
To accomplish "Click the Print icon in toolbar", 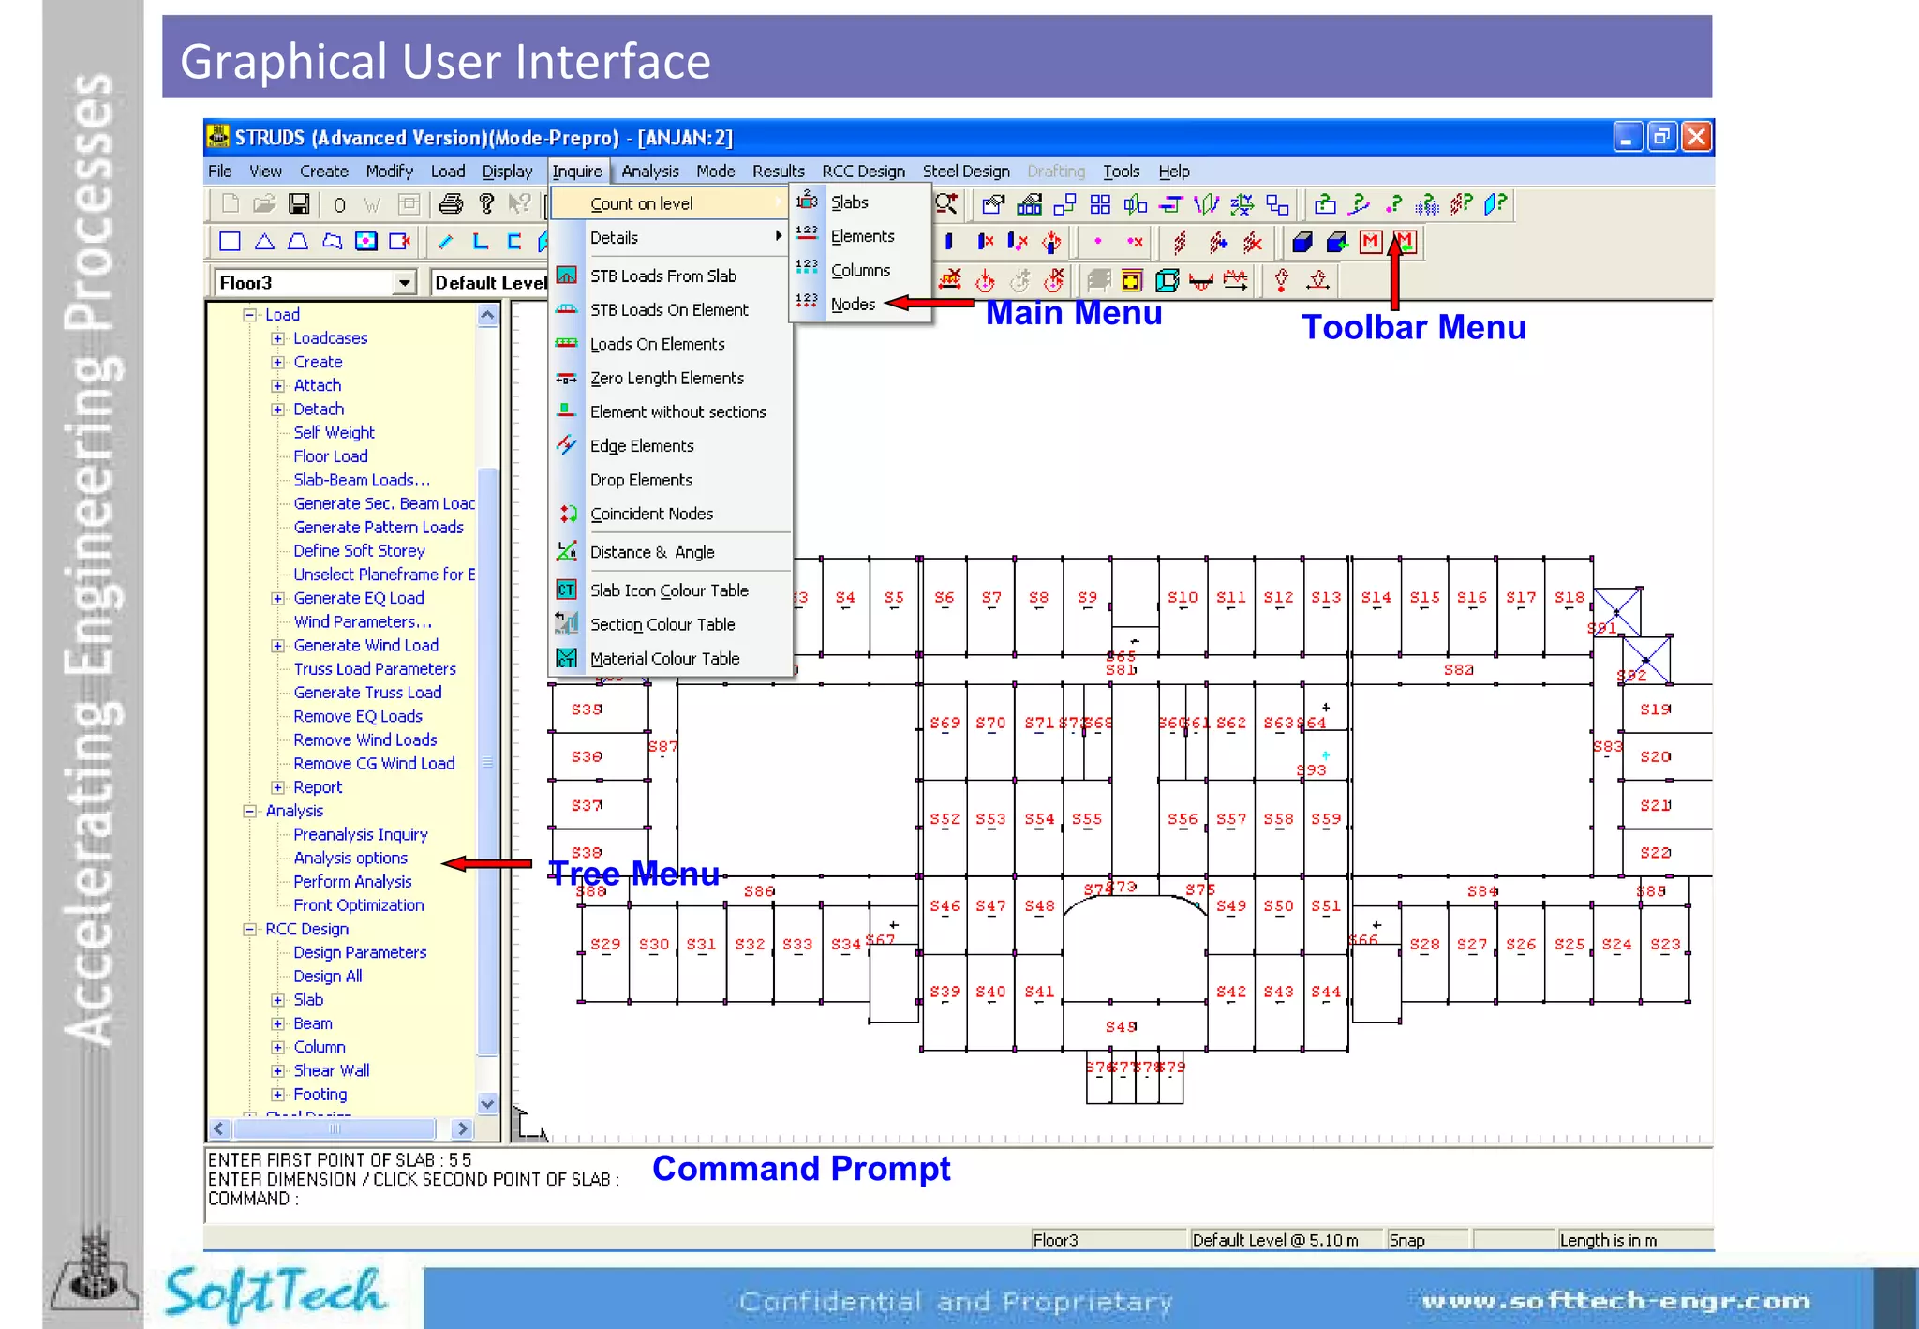I will 451,203.
